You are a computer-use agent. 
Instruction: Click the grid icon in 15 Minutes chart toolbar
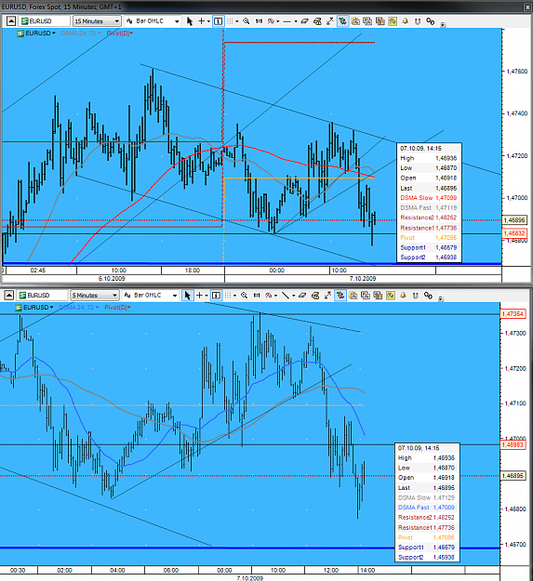coord(230,21)
